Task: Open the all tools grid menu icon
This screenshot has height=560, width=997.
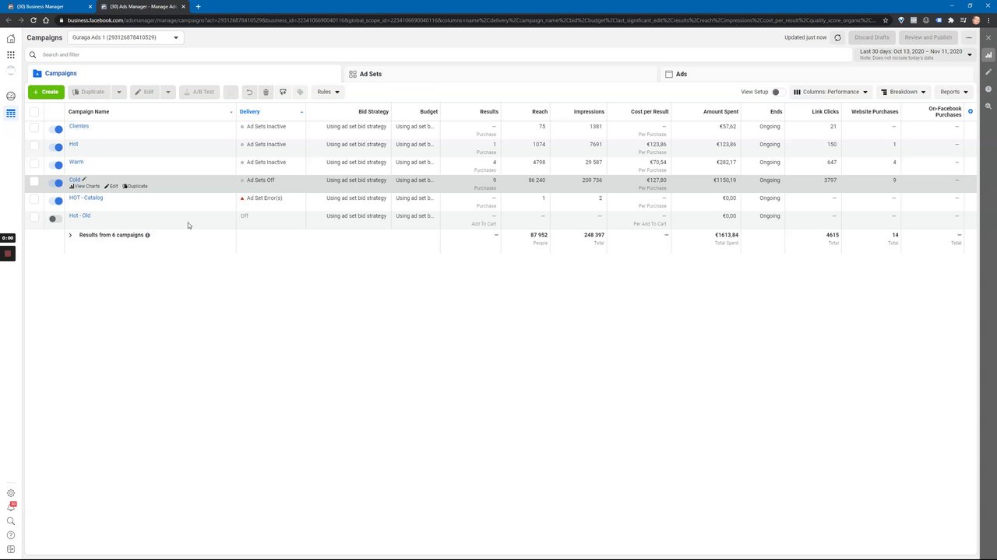Action: coord(11,54)
